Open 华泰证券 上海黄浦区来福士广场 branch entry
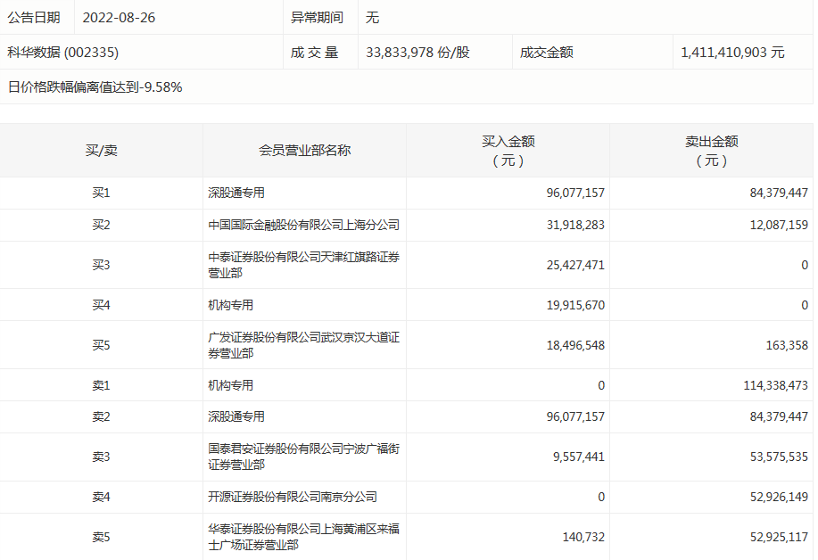 [303, 537]
